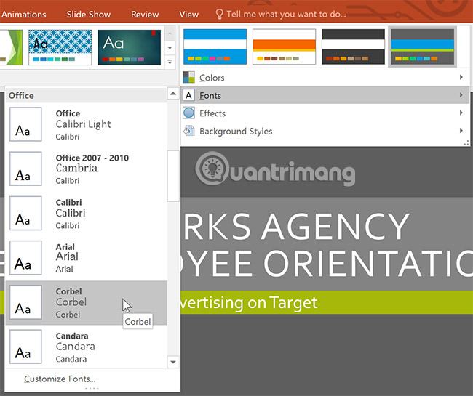Click the lightbulb Tell me icon

(x=219, y=14)
